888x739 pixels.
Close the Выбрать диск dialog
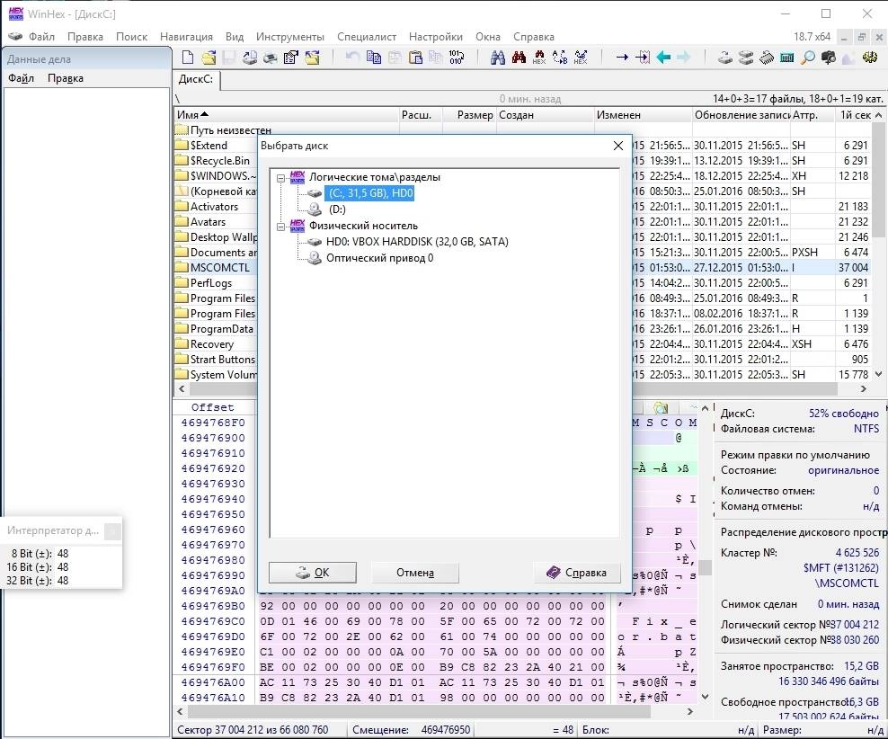[618, 147]
